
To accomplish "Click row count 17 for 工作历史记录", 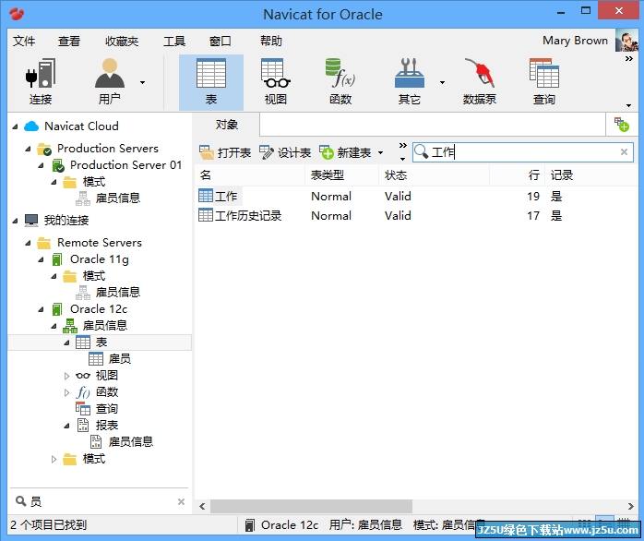I will coord(533,215).
